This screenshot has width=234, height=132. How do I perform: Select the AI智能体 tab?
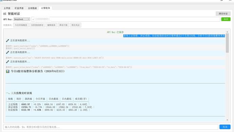(45, 8)
